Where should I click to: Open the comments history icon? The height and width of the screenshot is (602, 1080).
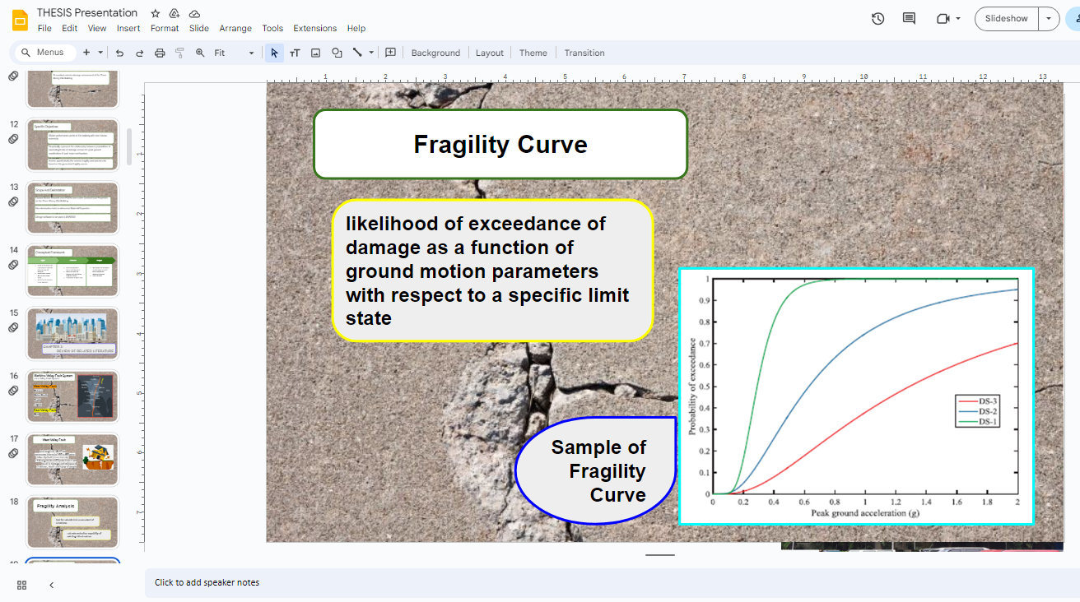point(909,18)
